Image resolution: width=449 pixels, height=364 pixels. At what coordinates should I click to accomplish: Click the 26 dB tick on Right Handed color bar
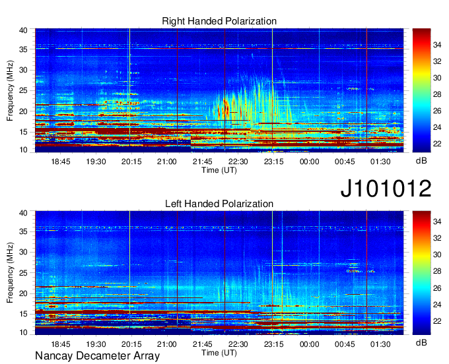tap(437, 111)
